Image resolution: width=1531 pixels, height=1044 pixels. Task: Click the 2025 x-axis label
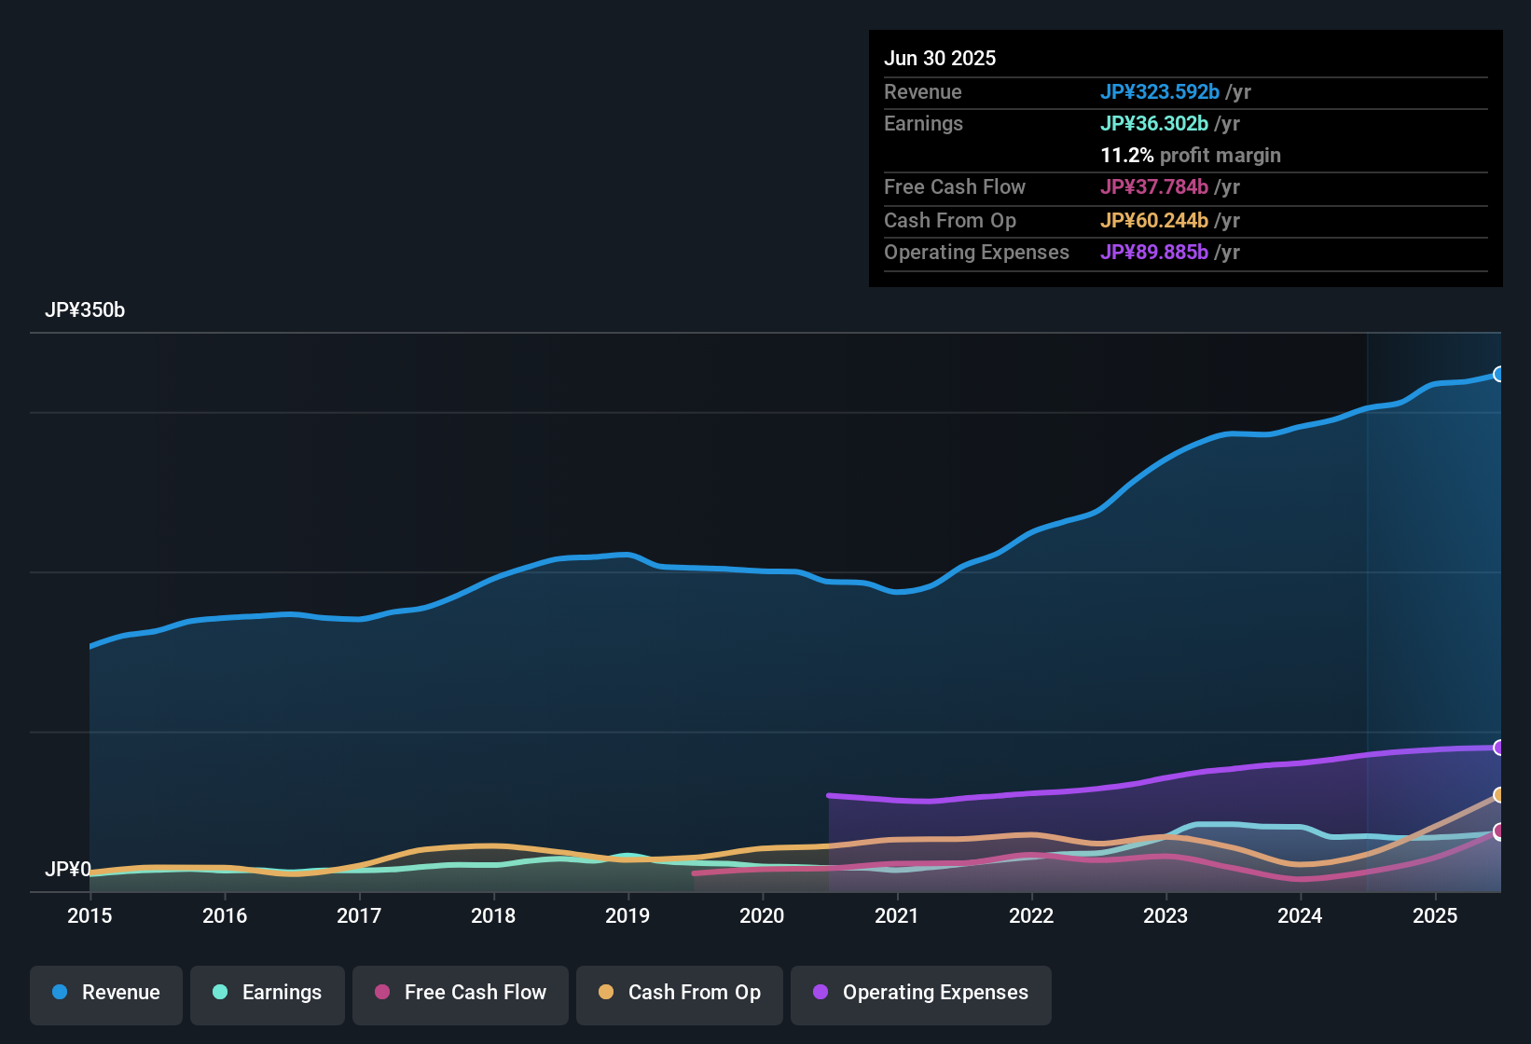[x=1435, y=916]
